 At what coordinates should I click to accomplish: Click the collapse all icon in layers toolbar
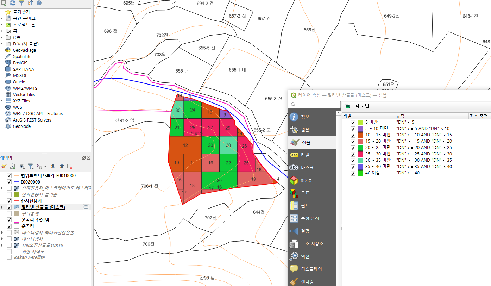point(61,166)
